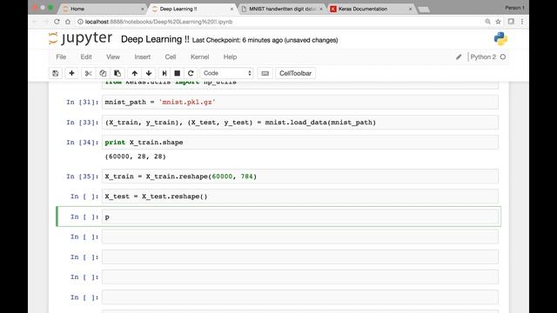Click the pencil edit mode indicator
This screenshot has height=313, width=557.
coord(459,57)
